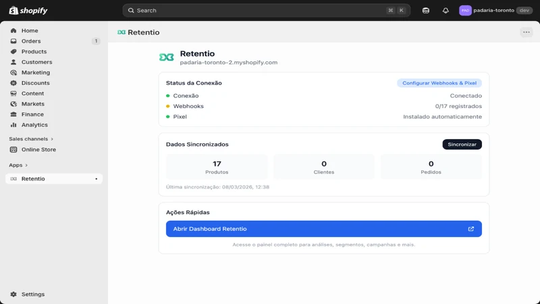
Task: Click the Markets globe icon
Action: pyautogui.click(x=13, y=104)
